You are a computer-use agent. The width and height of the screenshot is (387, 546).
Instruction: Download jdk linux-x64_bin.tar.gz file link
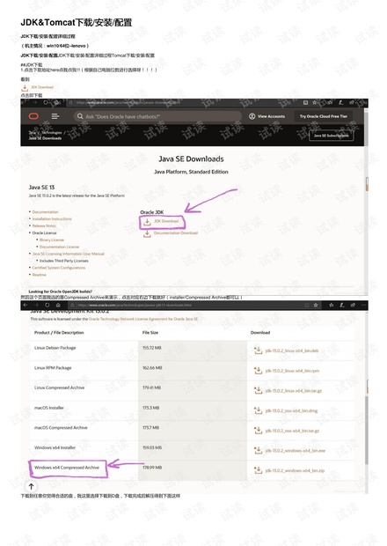coord(294,391)
